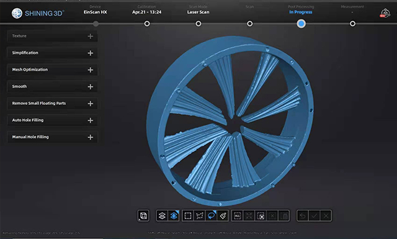
Task: Activate the lasso selection tool
Action: pyautogui.click(x=211, y=215)
